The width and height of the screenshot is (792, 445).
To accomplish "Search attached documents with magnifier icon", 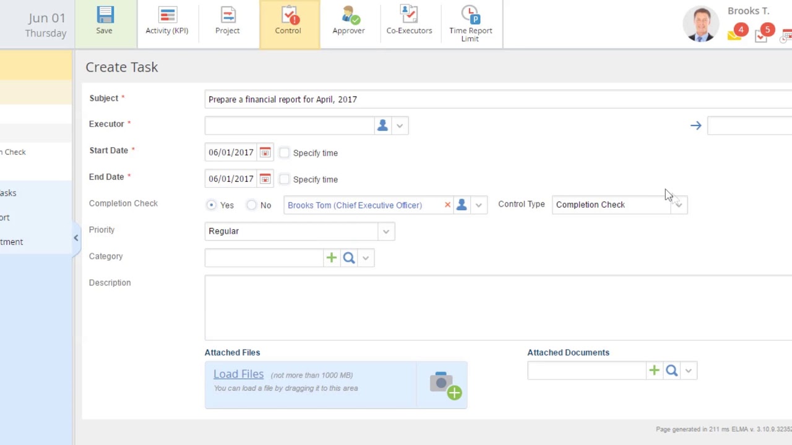I will click(672, 370).
